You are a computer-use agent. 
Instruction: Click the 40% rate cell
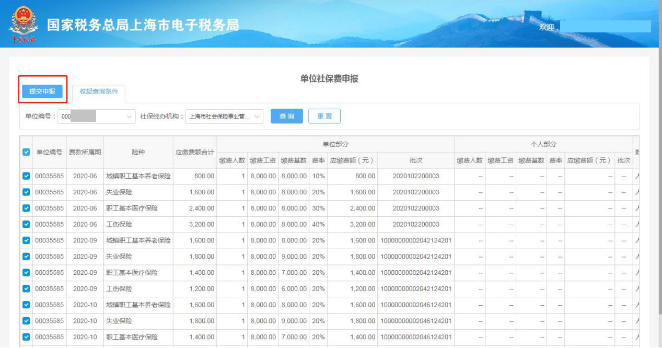318,225
